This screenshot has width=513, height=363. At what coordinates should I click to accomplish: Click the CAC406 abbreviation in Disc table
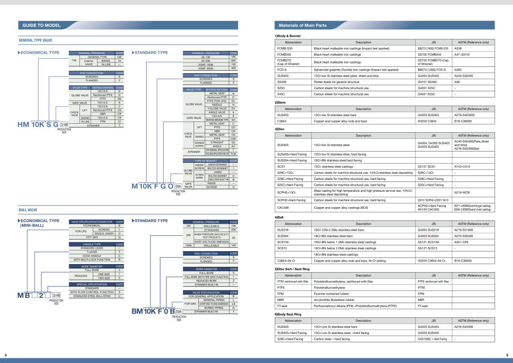(x=283, y=208)
